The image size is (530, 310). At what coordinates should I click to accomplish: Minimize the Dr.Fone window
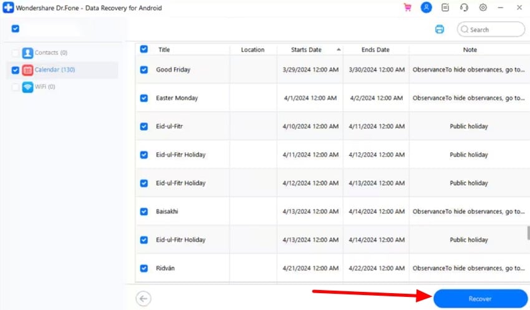point(501,7)
